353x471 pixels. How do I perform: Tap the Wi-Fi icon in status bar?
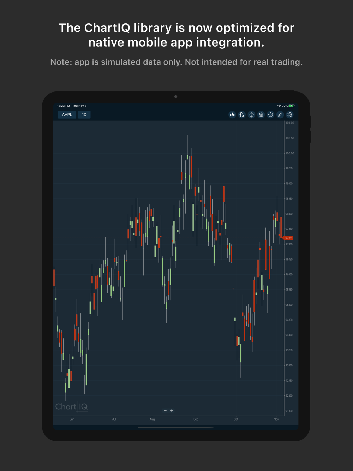[x=279, y=106]
